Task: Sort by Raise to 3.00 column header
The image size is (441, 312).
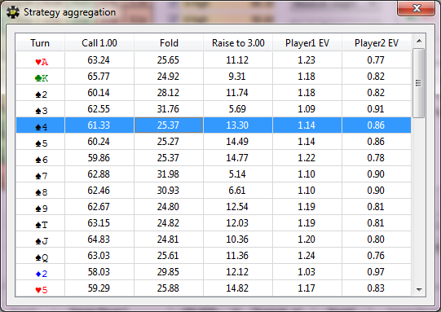Action: pyautogui.click(x=238, y=43)
